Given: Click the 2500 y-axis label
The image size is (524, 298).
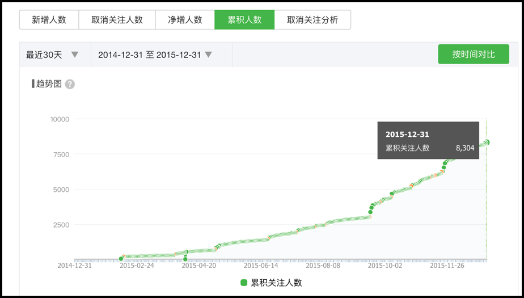Looking at the screenshot, I should coord(62,225).
